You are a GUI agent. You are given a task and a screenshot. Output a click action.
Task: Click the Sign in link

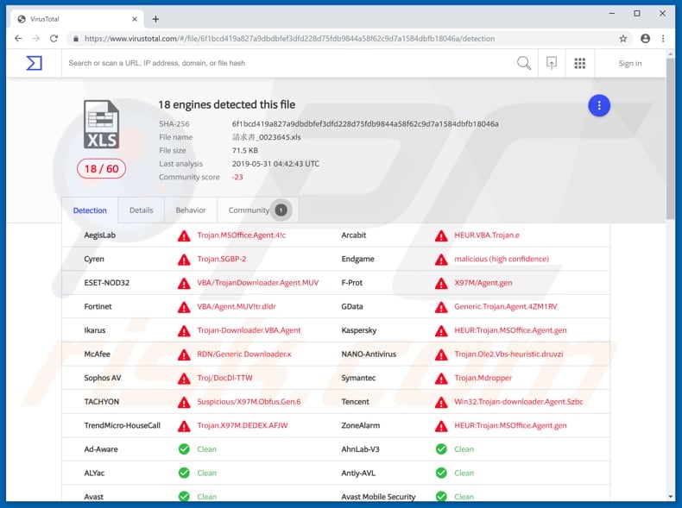pyautogui.click(x=630, y=64)
